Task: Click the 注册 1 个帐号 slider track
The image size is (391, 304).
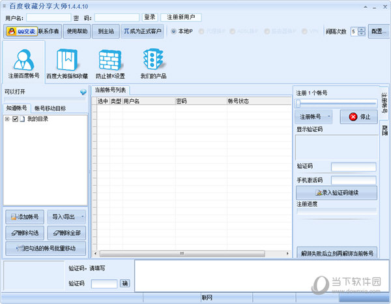Action: pos(336,103)
